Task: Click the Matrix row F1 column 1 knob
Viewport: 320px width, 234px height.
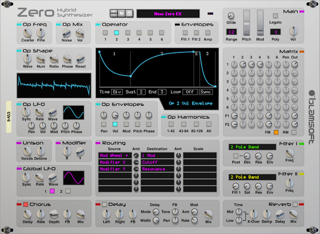Action: 234,116
